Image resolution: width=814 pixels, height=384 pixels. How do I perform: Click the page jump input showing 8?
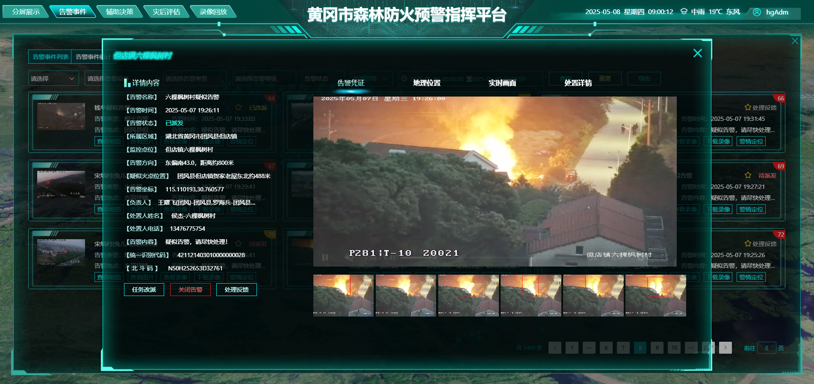click(x=767, y=348)
